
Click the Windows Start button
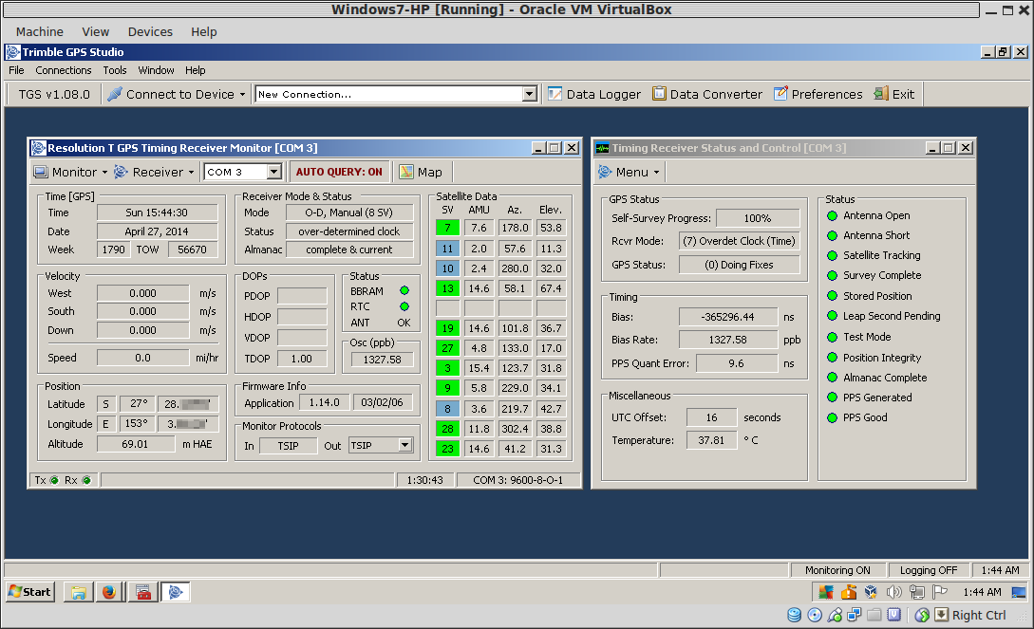(29, 592)
